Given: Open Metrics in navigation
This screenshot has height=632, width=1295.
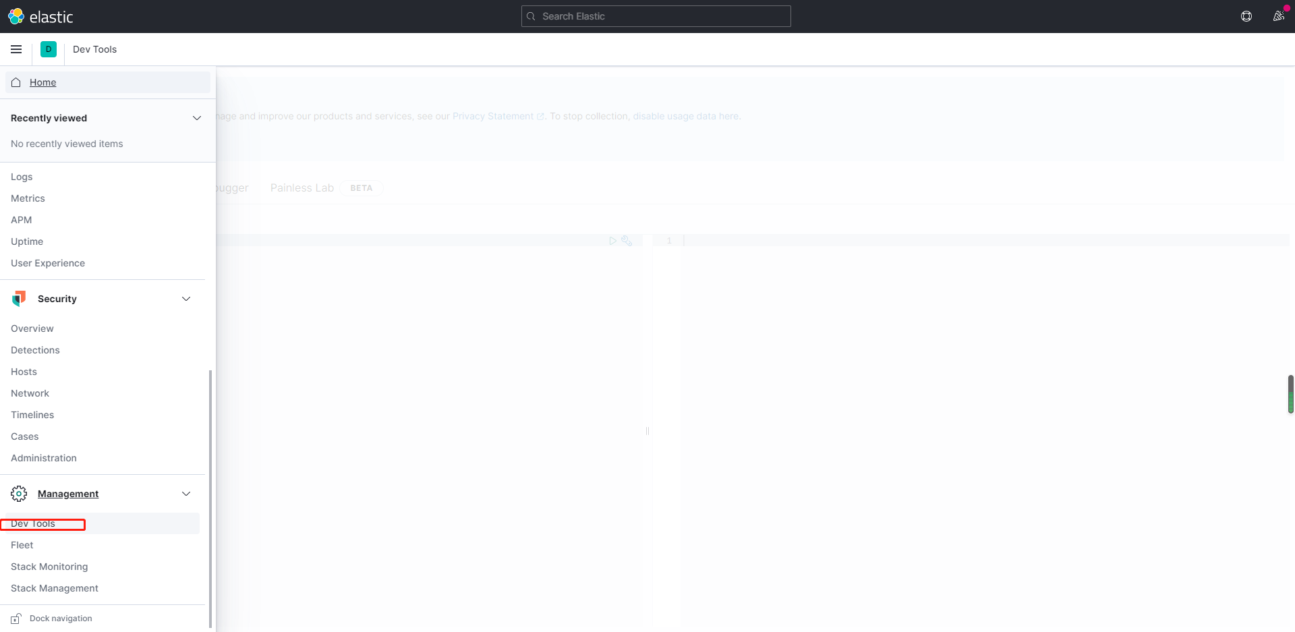Looking at the screenshot, I should point(28,198).
